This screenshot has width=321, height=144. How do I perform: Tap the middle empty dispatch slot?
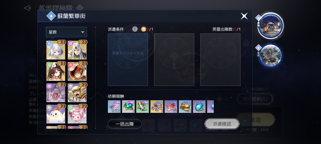174,59
